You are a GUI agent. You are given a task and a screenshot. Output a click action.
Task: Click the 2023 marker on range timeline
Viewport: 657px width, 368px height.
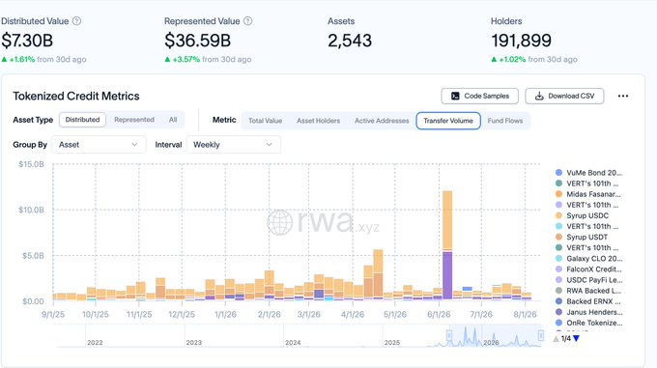pyautogui.click(x=193, y=343)
